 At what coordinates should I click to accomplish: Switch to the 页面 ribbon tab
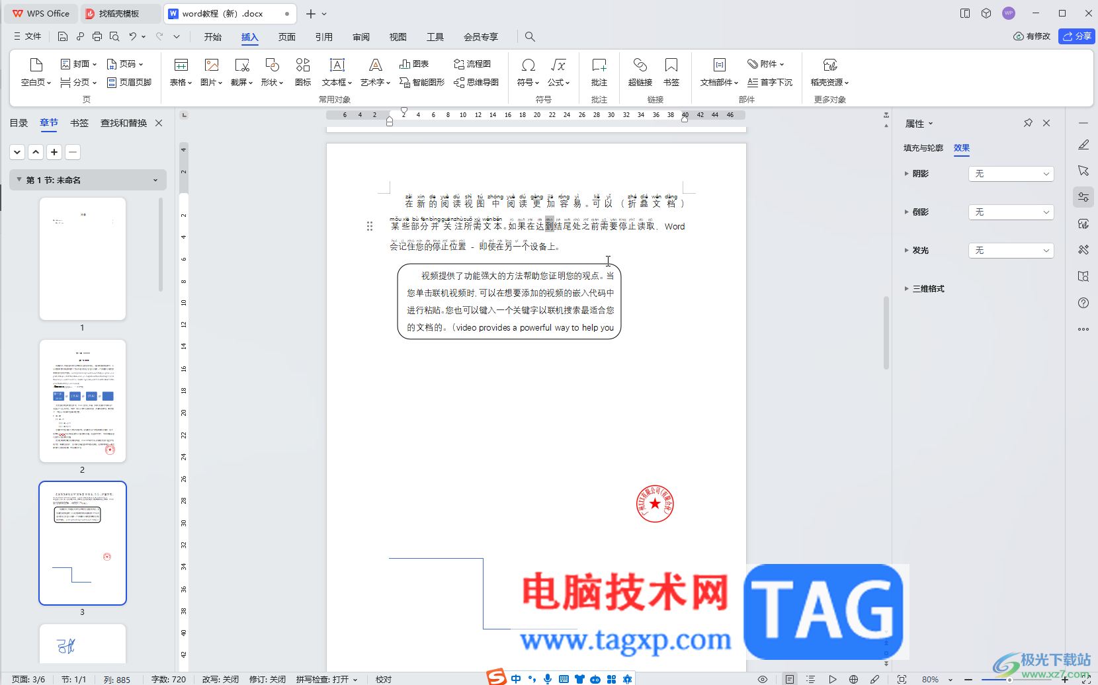(x=287, y=37)
